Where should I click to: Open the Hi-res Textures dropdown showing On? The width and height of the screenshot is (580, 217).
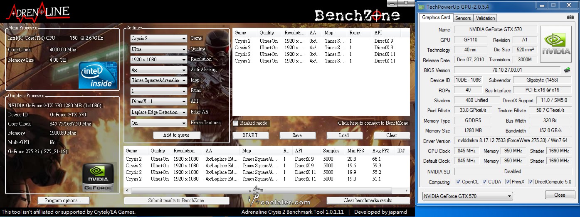(x=158, y=123)
